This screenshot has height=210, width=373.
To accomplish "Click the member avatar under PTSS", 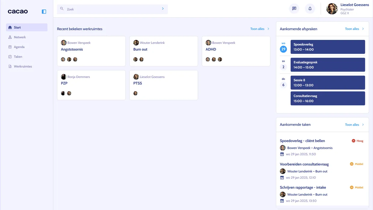I will click(135, 93).
